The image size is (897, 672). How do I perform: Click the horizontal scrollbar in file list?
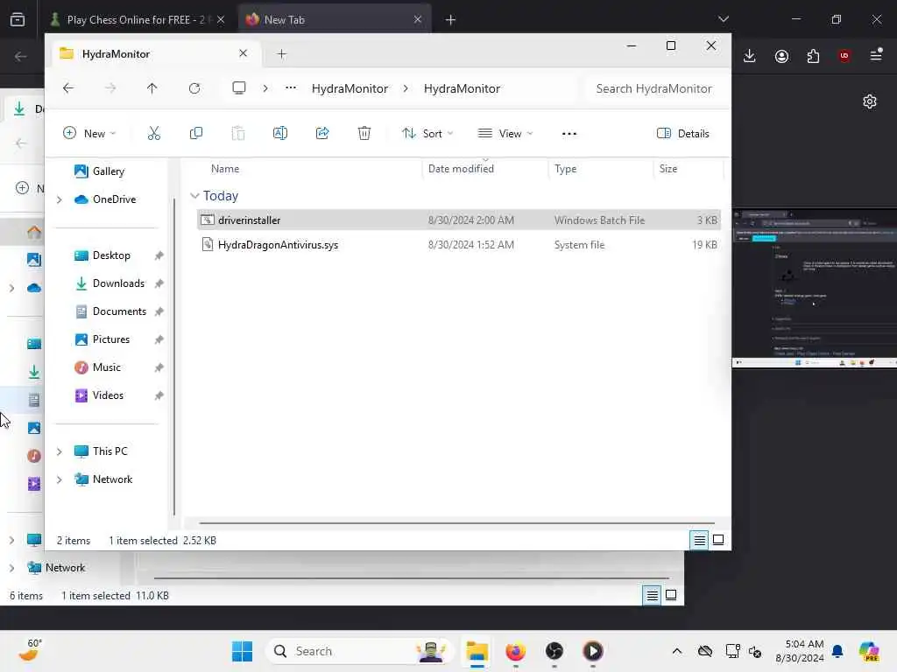pyautogui.click(x=456, y=522)
